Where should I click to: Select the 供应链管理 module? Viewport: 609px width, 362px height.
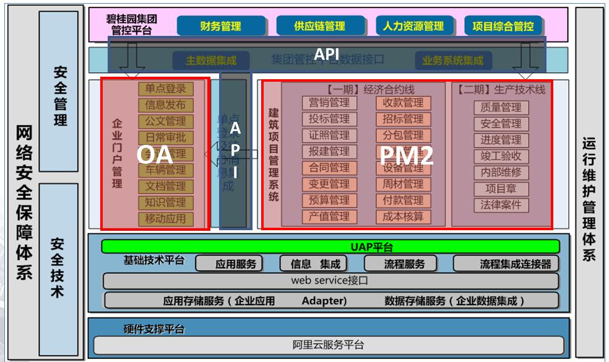tap(319, 26)
